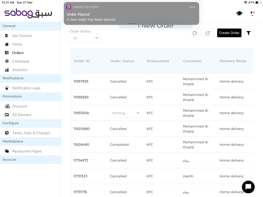Click the Get Started notepad icon
The height and width of the screenshot is (197, 263).
pyautogui.click(x=7, y=36)
